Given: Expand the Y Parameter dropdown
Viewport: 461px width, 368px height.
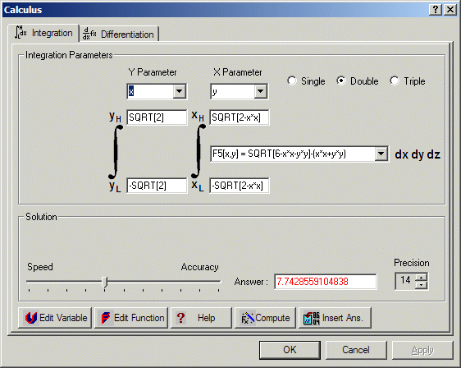Looking at the screenshot, I should point(179,91).
